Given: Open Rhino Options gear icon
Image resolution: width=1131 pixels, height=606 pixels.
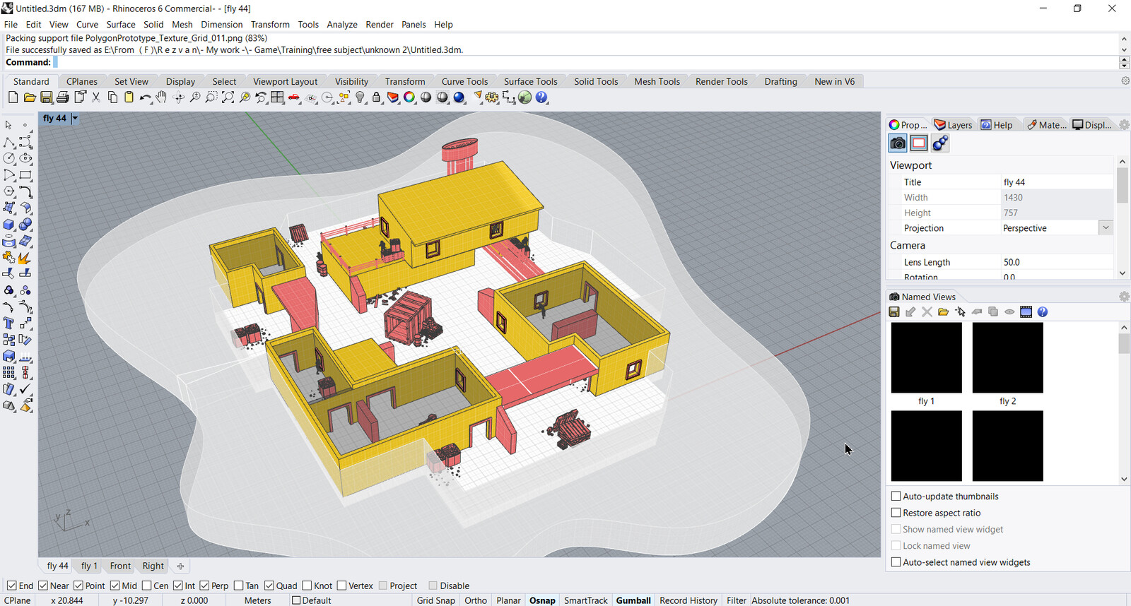Looking at the screenshot, I should [x=492, y=97].
